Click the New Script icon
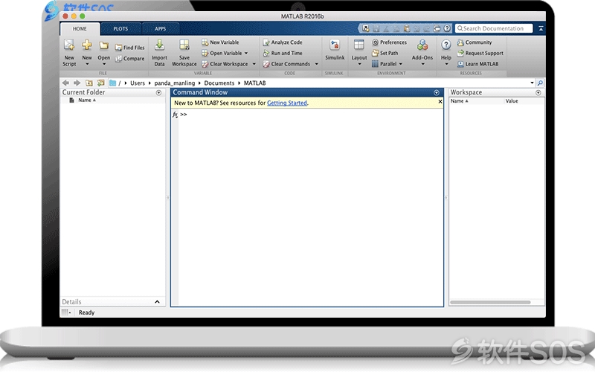This screenshot has width=595, height=372. pyautogui.click(x=69, y=45)
